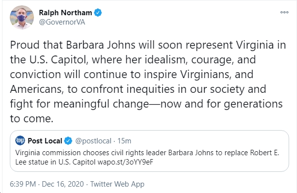Screen dimensions: 297x193
Task: Click the 15m timestamp on the quoted tweet
Action: tap(124, 141)
